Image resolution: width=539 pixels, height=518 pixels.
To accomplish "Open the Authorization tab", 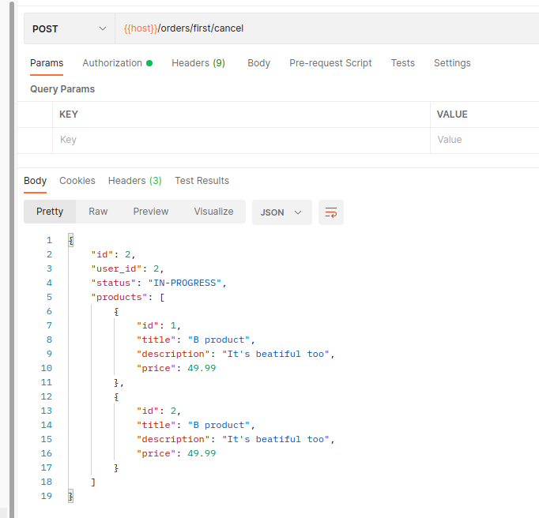I will 117,63.
